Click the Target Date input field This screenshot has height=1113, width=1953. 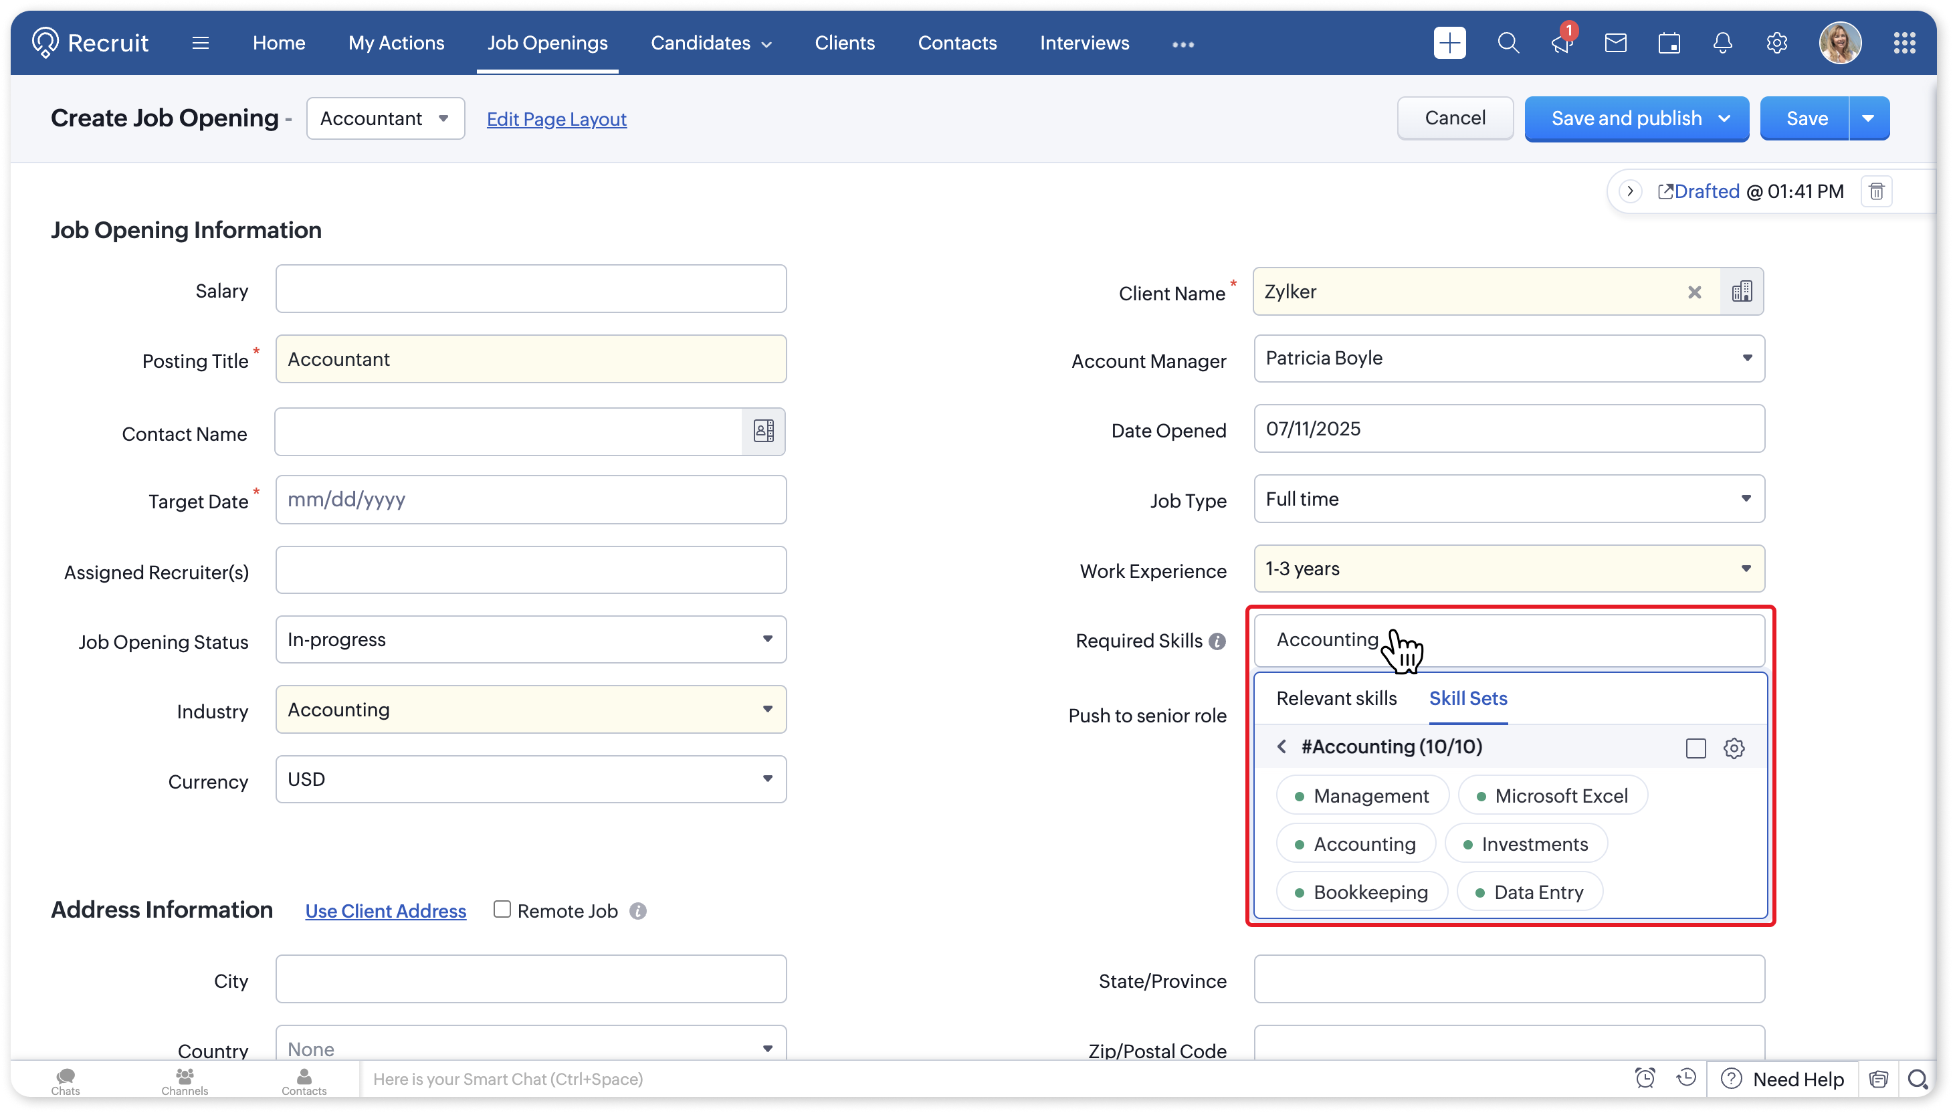pyautogui.click(x=530, y=500)
